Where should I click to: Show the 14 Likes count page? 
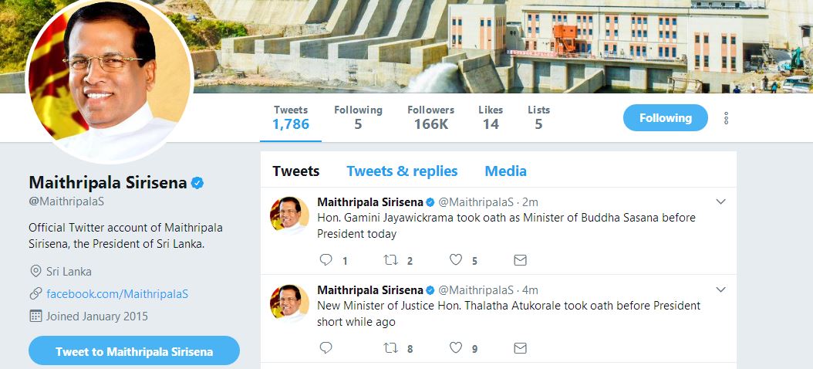[491, 117]
